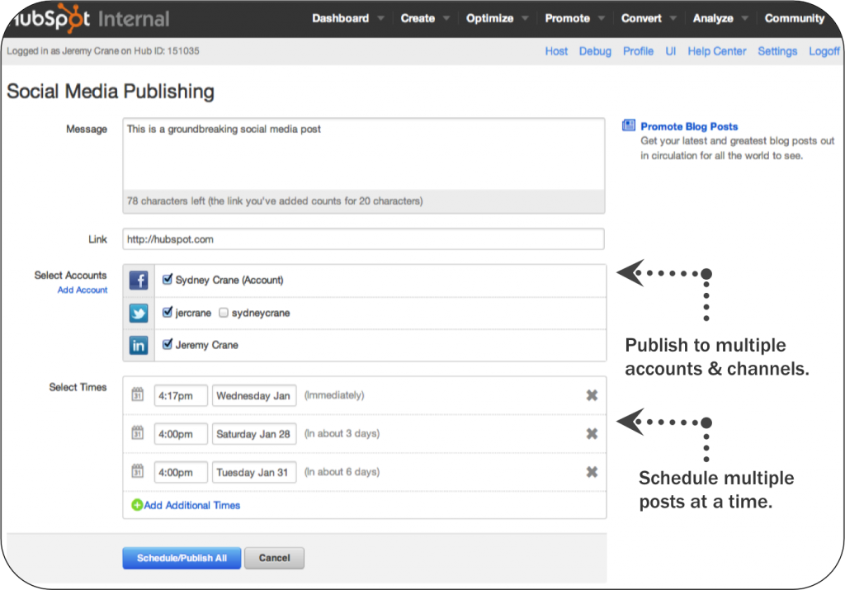This screenshot has width=845, height=590.
Task: Check the sydneycrane Twitter checkbox
Action: tap(224, 313)
